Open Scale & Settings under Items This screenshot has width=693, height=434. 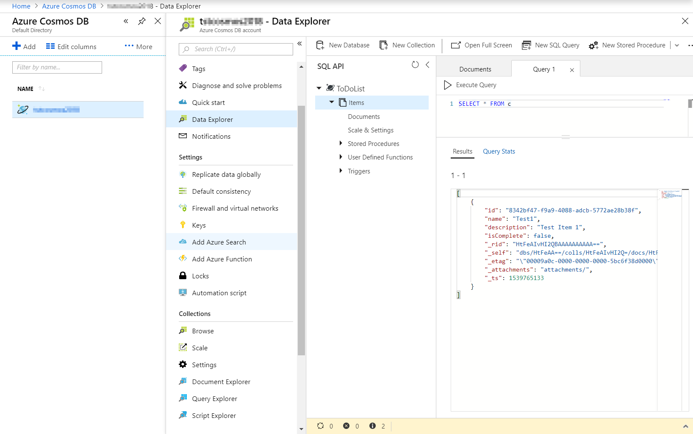(x=371, y=130)
